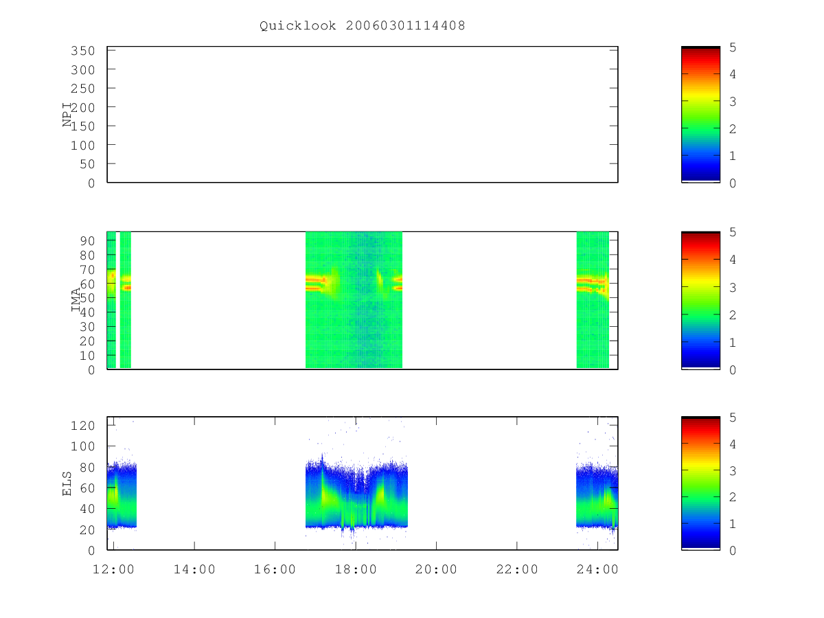
Task: Click the ELS data block near 24:00
Action: click(x=597, y=494)
